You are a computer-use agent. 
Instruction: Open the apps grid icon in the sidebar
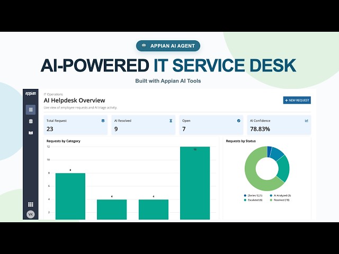(31, 204)
